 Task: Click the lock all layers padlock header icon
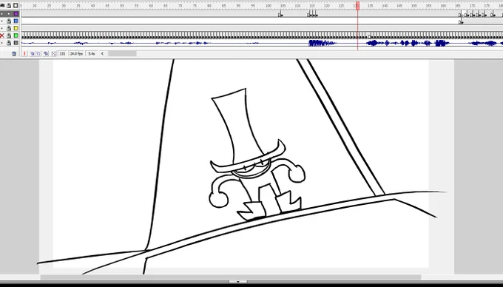[9, 5]
